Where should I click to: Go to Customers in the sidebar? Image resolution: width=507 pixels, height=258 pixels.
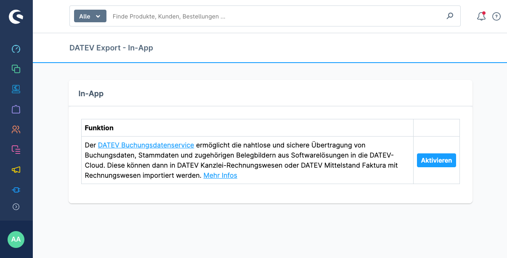point(16,129)
